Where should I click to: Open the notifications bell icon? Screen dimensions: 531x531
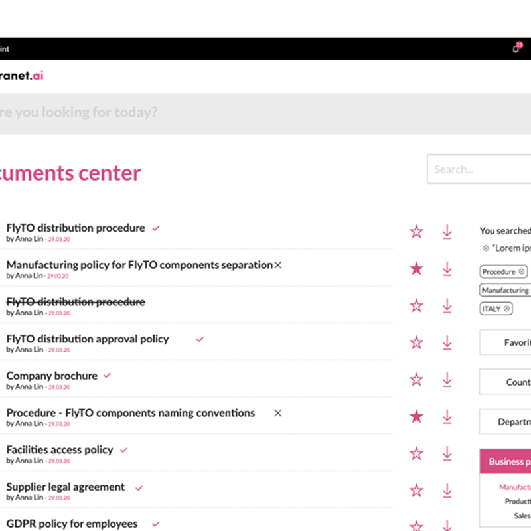516,48
